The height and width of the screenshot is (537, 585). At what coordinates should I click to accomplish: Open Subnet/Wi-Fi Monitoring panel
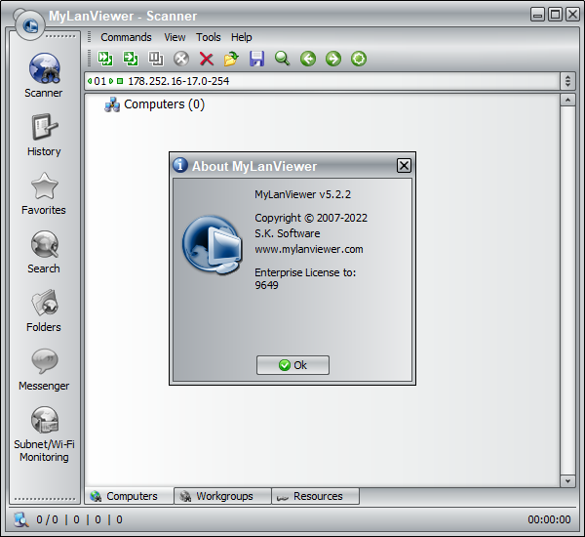click(44, 434)
